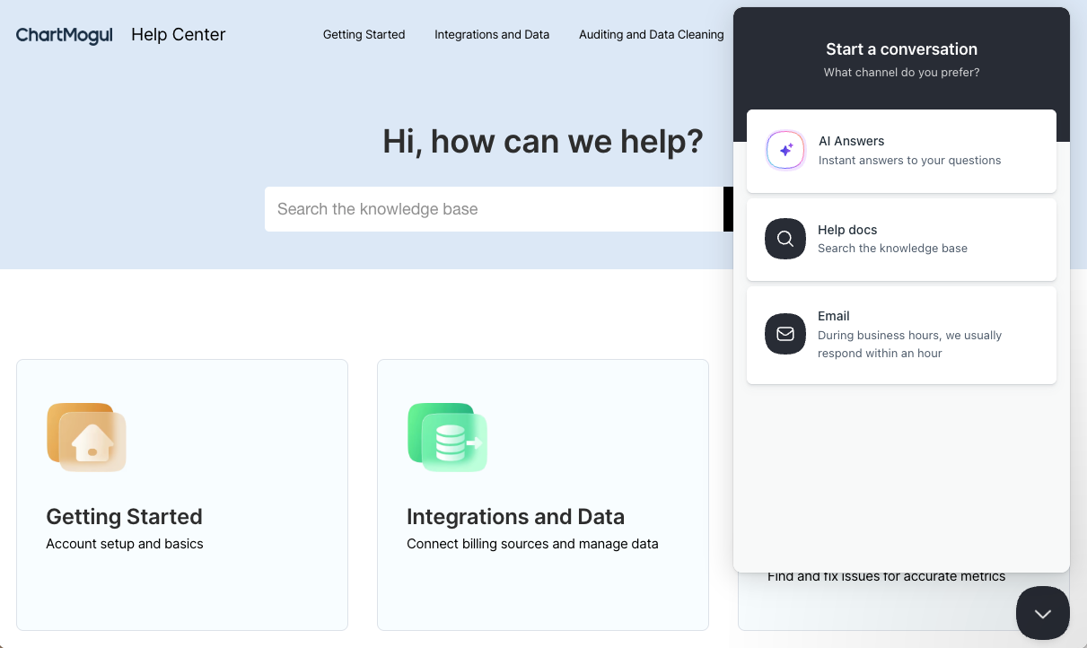1087x648 pixels.
Task: Open the Auditing and Data Cleaning menu
Action: (651, 35)
